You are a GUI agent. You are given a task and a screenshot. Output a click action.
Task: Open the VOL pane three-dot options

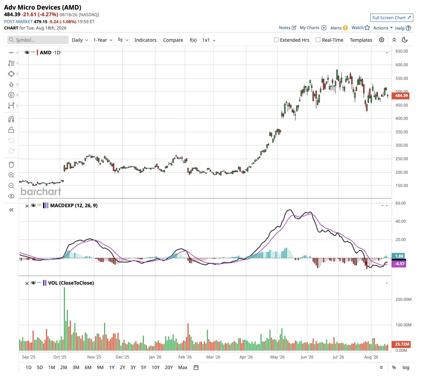(39, 283)
